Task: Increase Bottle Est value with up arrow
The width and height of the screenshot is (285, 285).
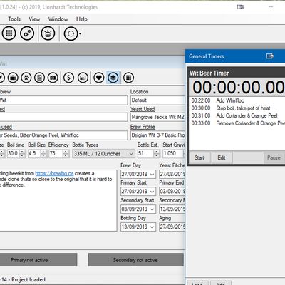Action: [156, 152]
